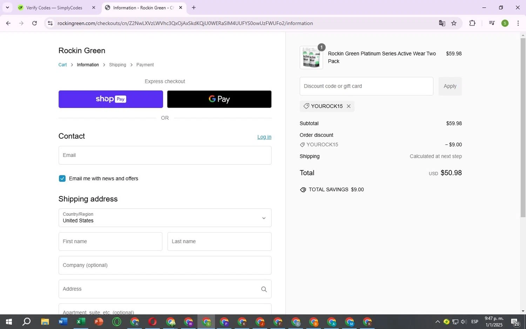Open the browser extensions puzzle icon
Viewport: 526px width, 329px height.
pos(472,23)
